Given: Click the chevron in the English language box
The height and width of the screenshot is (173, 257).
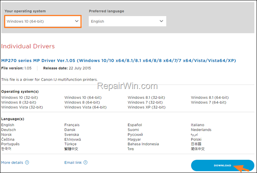Looking at the screenshot, I should pyautogui.click(x=161, y=21).
